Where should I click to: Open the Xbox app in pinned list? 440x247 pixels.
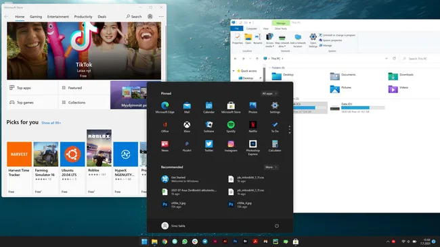click(187, 127)
